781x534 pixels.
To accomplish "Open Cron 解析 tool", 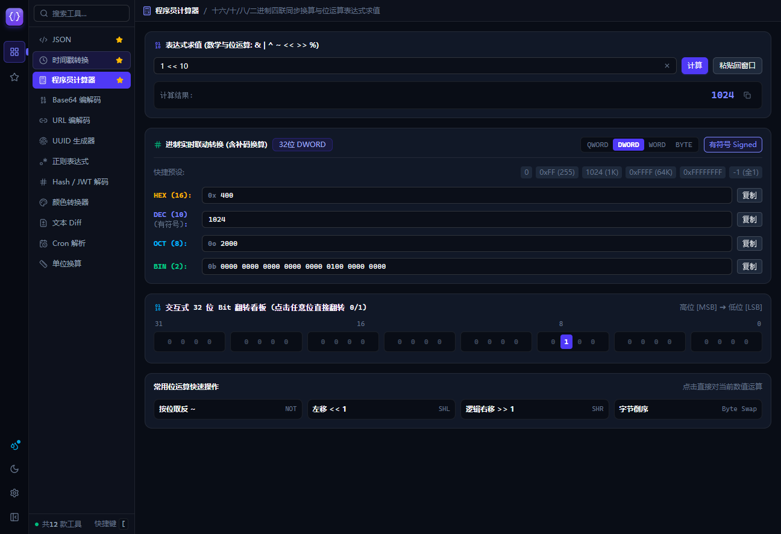I will [81, 243].
